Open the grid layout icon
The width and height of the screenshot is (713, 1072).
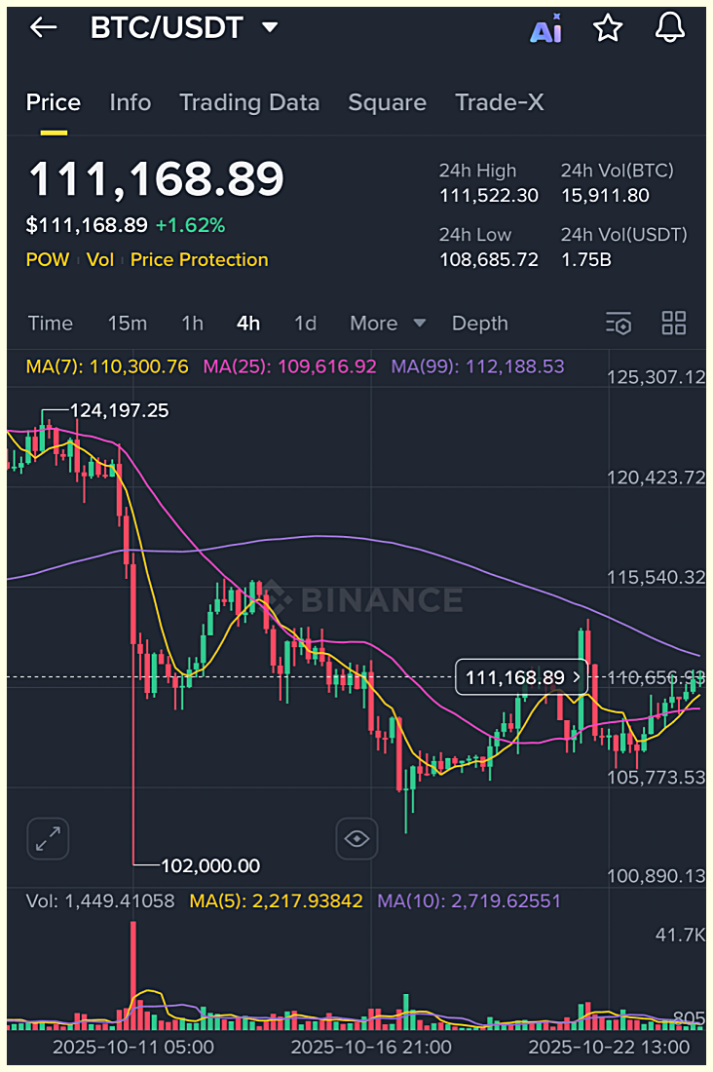[x=674, y=323]
